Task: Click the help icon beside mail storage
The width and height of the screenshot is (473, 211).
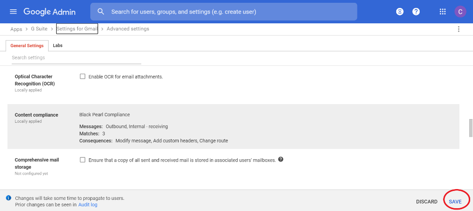Action: (x=281, y=160)
